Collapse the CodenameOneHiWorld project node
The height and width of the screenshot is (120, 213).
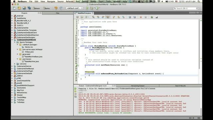pyautogui.click(x=12, y=40)
